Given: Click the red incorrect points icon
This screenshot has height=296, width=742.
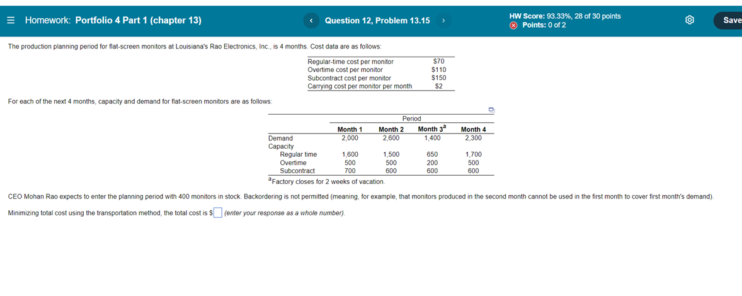Looking at the screenshot, I should pos(513,25).
